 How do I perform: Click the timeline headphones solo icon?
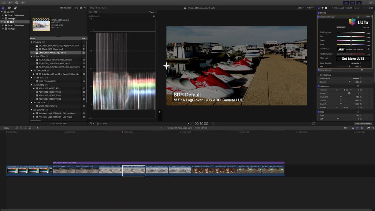coord(353,128)
